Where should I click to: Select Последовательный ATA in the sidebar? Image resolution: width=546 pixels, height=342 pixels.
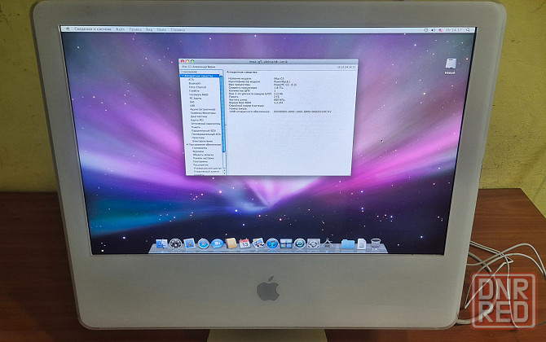coord(206,134)
